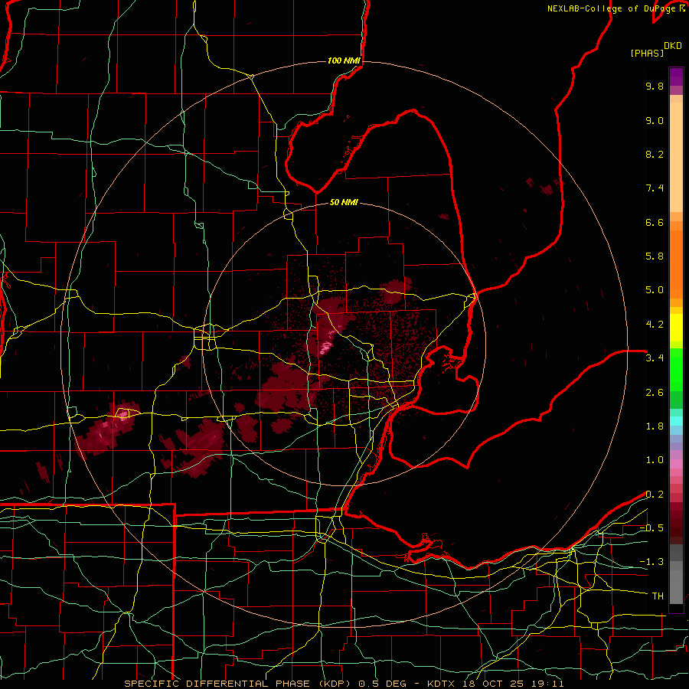Select the -1.3 scale value
689x689 pixels.
point(651,562)
